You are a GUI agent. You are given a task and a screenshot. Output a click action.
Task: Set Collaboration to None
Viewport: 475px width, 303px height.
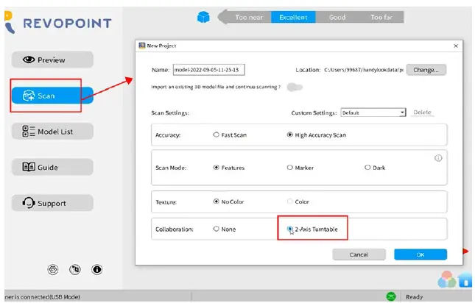tap(225, 229)
